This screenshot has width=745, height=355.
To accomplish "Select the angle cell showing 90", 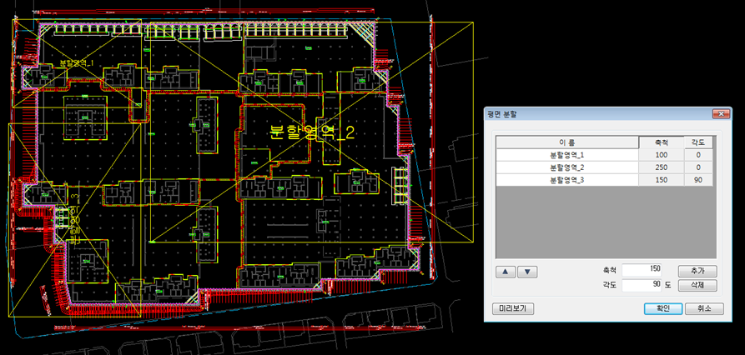I will 698,179.
